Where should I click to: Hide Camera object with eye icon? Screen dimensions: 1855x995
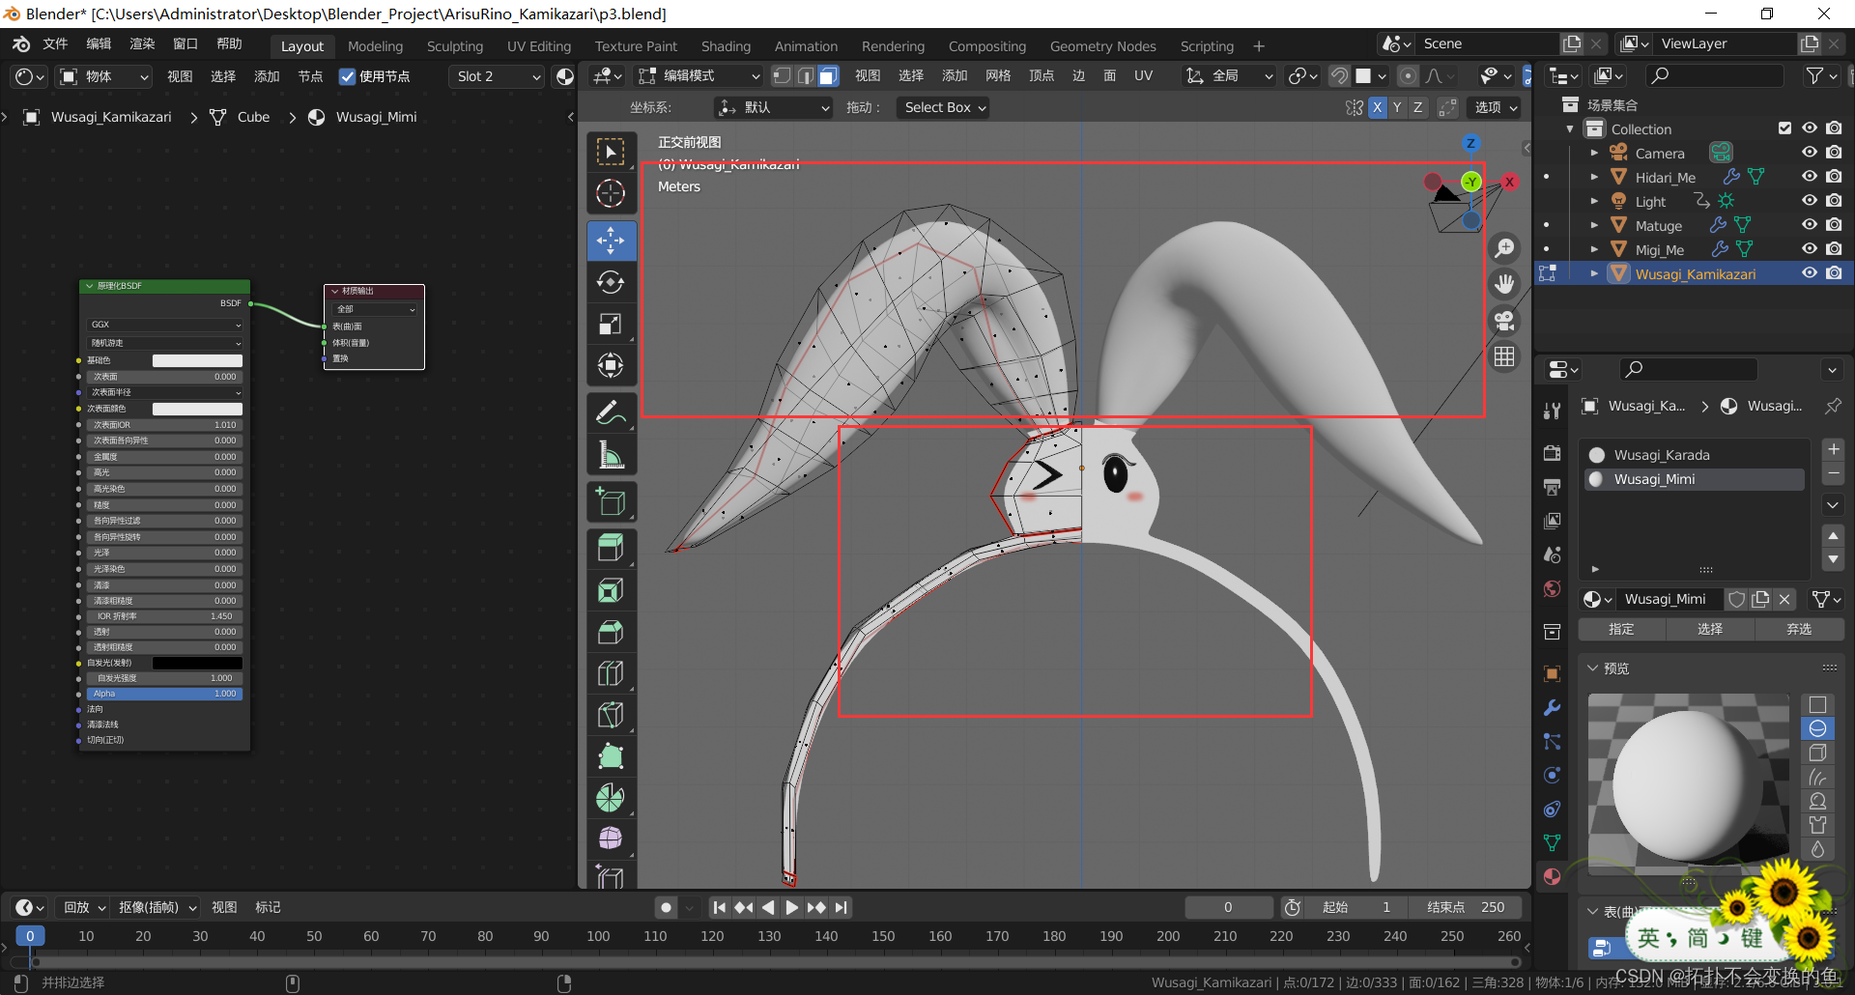[1809, 153]
